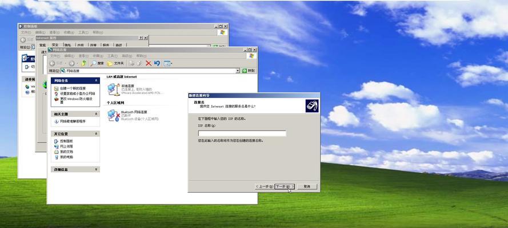Image resolution: width=508 pixels, height=228 pixels.
Task: Click the Move To toolbar icon
Action: click(131, 63)
